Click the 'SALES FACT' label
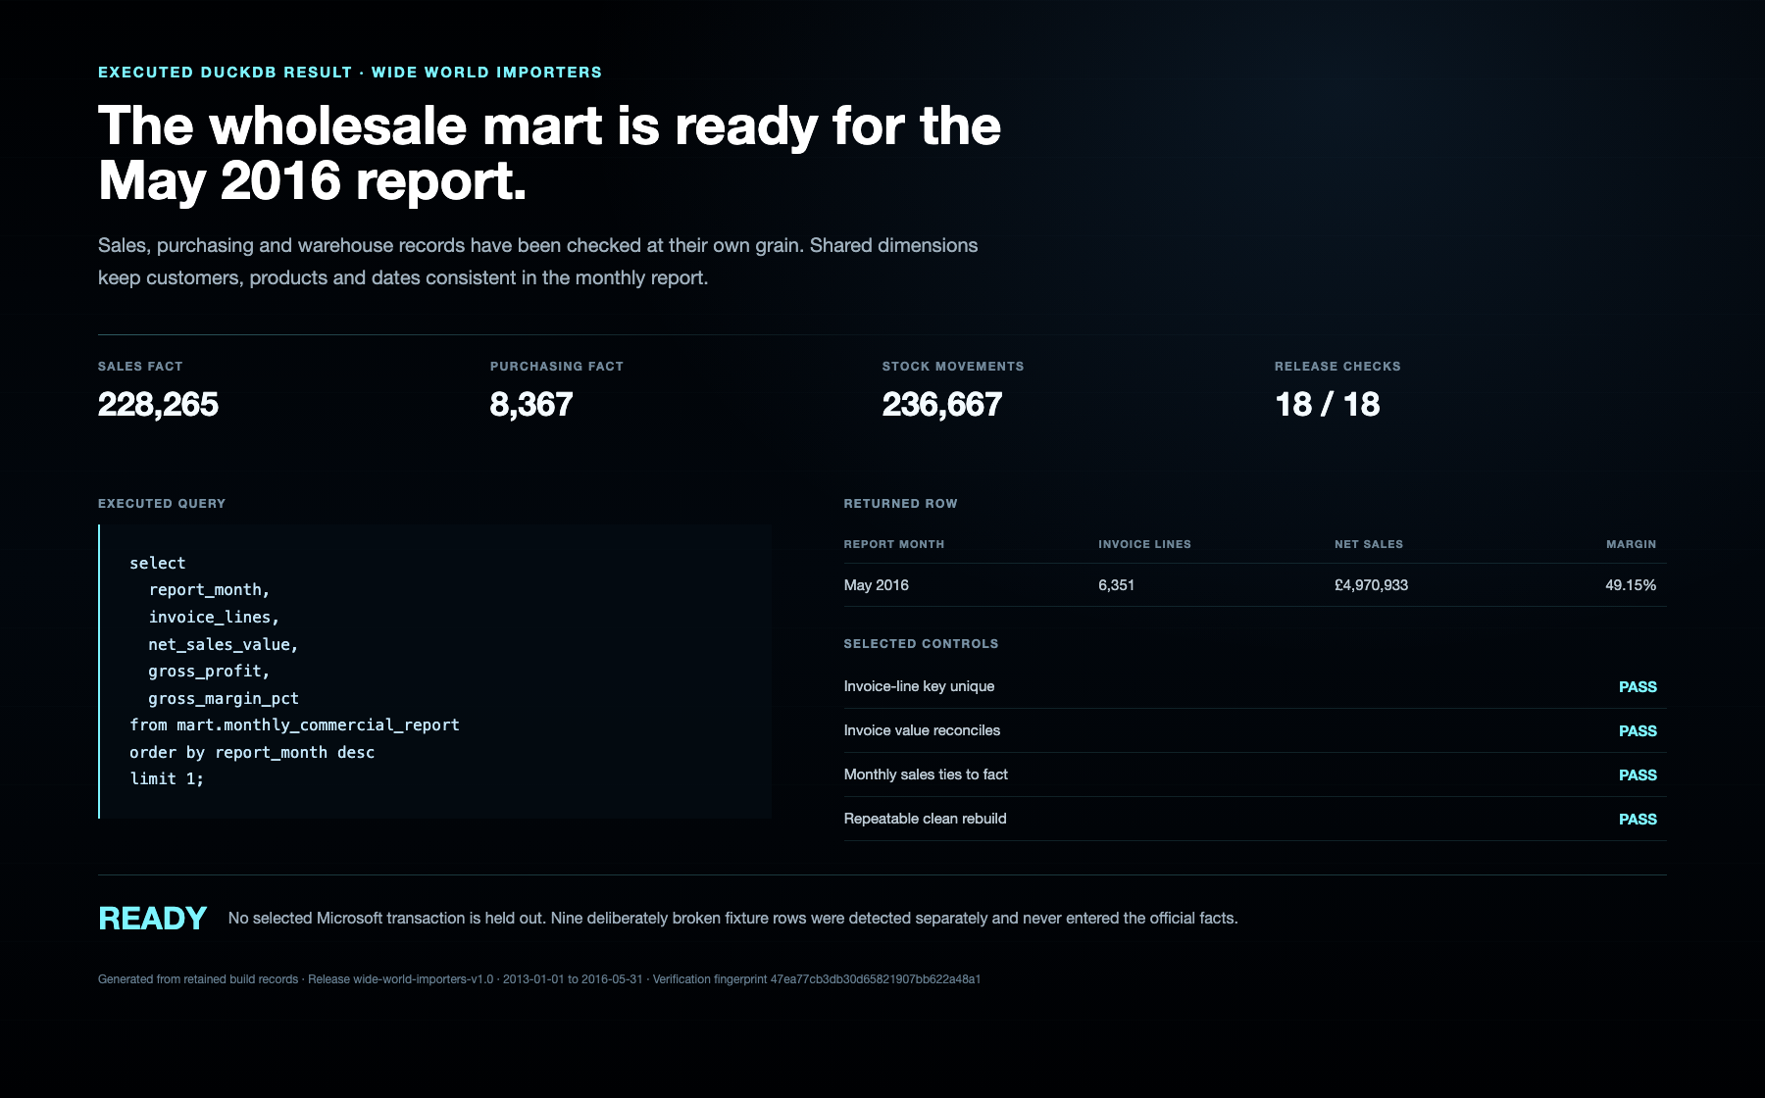This screenshot has height=1098, width=1765. pos(140,367)
